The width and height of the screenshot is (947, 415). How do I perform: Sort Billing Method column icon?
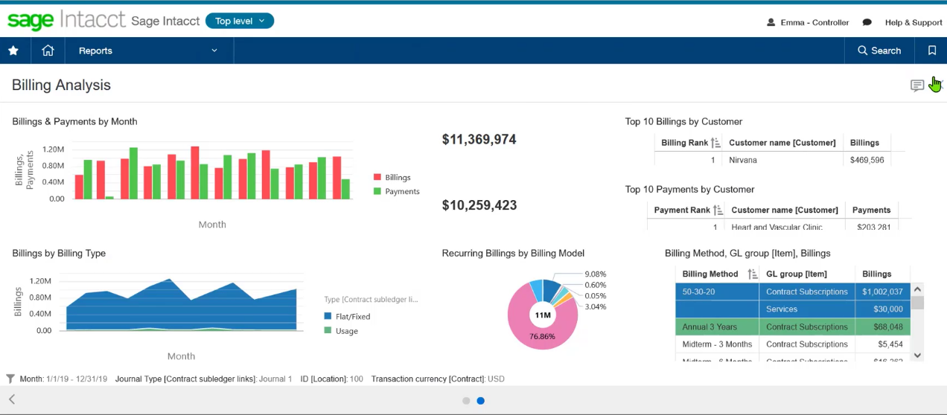point(752,274)
